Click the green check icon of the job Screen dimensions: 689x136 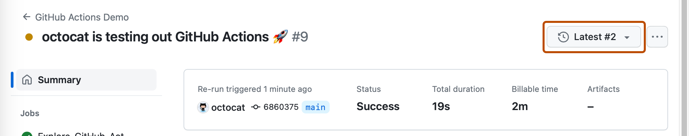27,134
